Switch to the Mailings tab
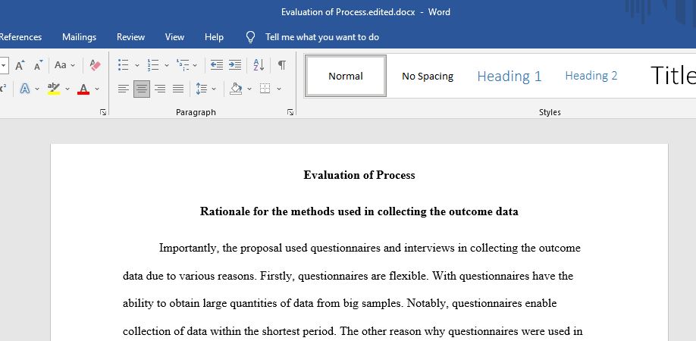Screen dimensions: 696x341 tap(79, 37)
